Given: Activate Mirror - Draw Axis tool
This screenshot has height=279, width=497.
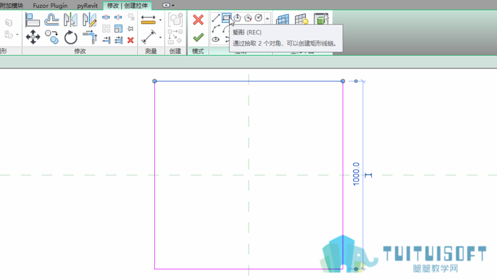Looking at the screenshot, I should 89,20.
